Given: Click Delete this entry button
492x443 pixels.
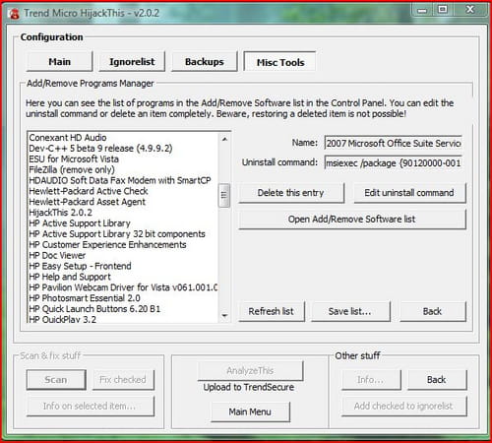Looking at the screenshot, I should 291,193.
